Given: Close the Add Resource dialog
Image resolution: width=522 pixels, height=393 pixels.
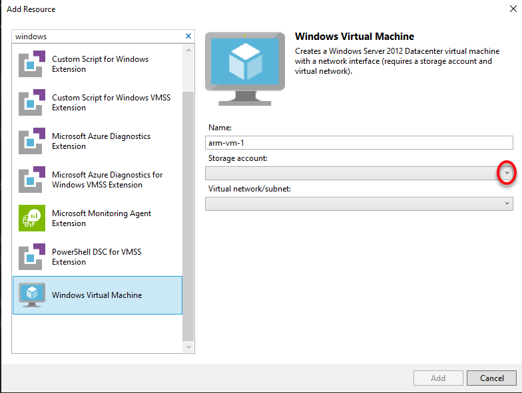Looking at the screenshot, I should coord(513,9).
